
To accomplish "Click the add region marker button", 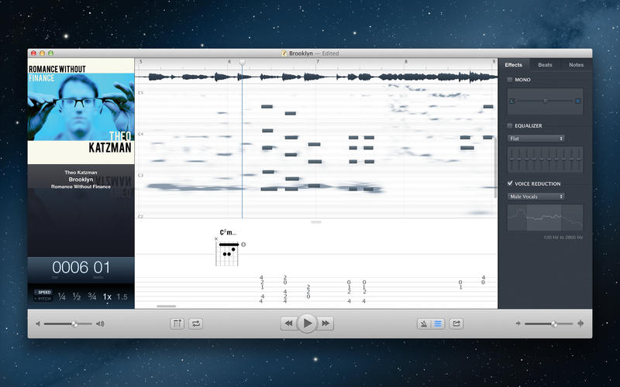I will [x=177, y=324].
